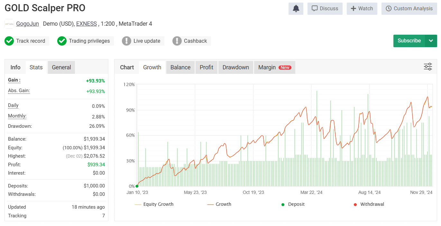Screen dimensions: 441x226
Task: Toggle Deposit legend marker
Action: click(x=293, y=204)
